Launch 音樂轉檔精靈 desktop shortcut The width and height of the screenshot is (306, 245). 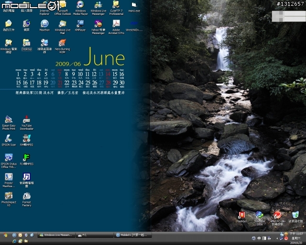pyautogui.click(x=27, y=180)
